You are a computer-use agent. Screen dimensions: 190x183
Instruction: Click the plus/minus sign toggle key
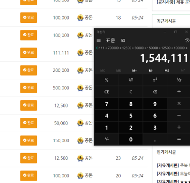[x=106, y=139]
